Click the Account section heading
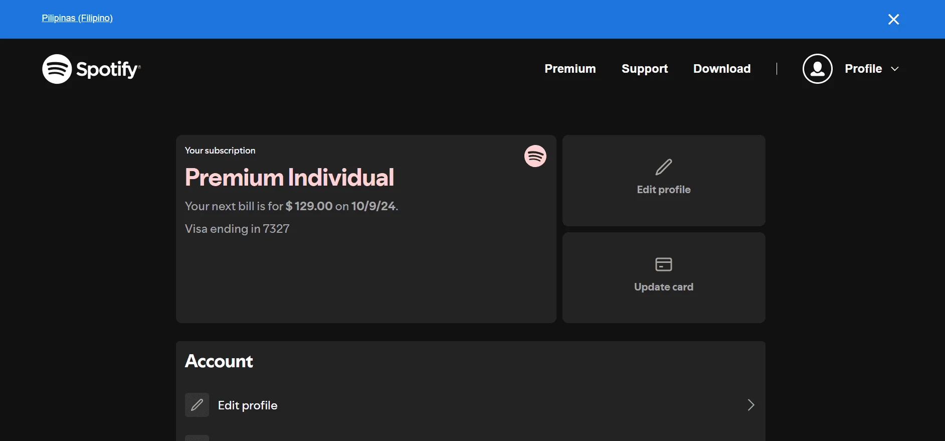 tap(219, 361)
